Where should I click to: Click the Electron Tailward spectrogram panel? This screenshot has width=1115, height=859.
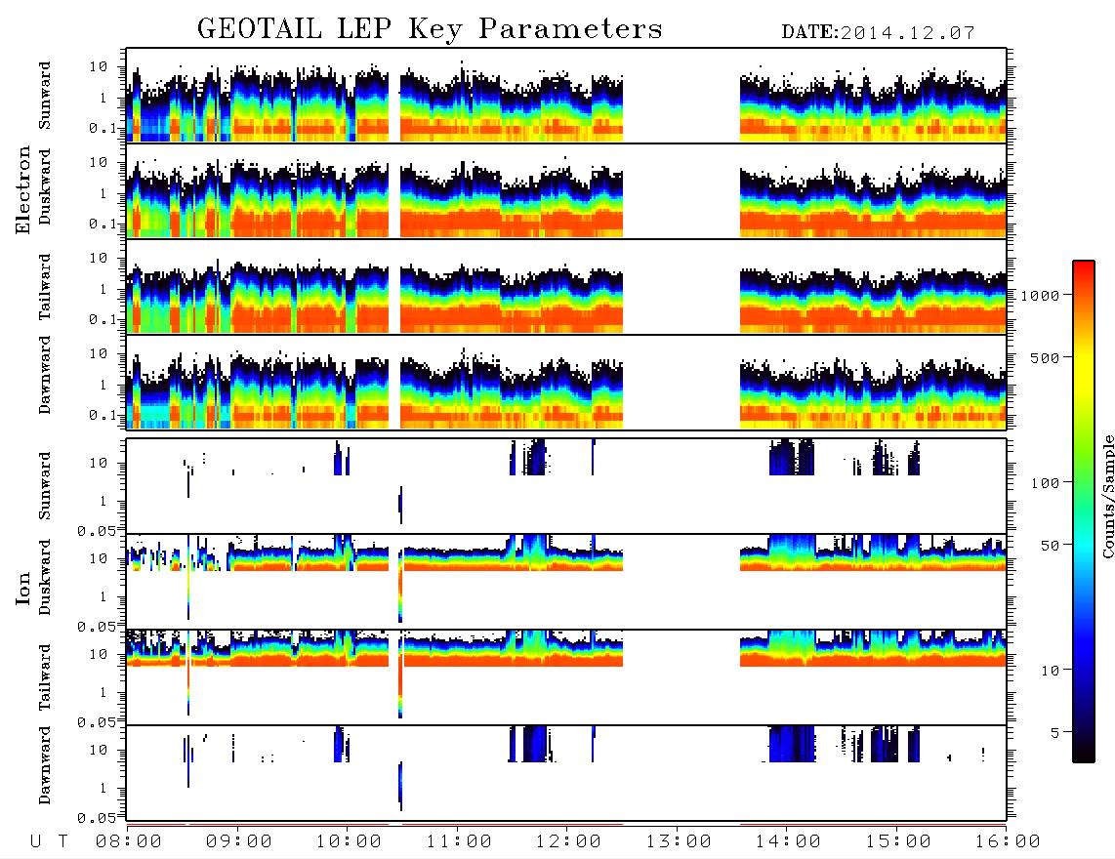click(566, 287)
